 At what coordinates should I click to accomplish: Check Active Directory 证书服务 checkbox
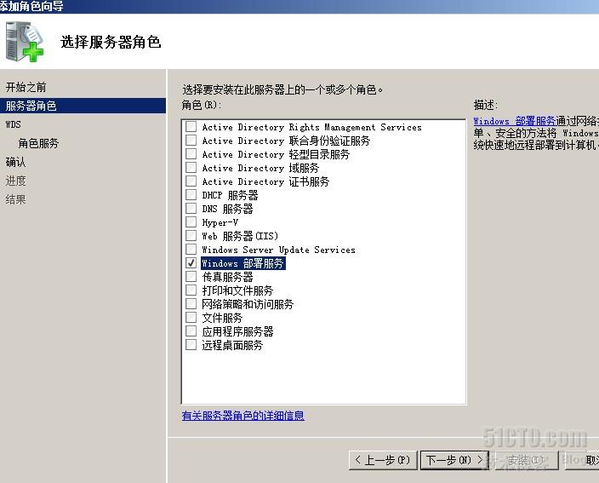(191, 181)
